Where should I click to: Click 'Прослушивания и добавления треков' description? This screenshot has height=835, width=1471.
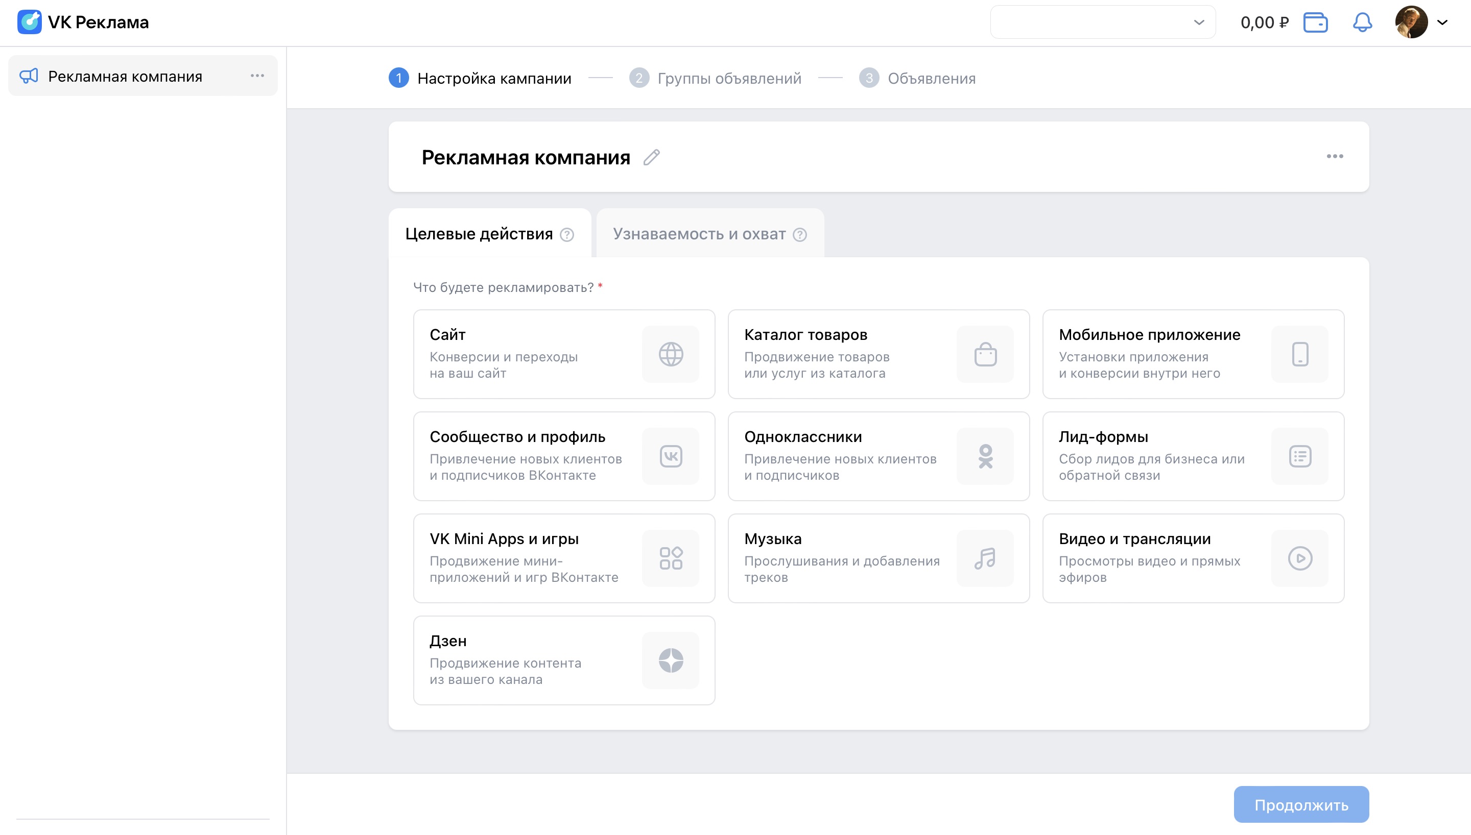[x=842, y=570]
